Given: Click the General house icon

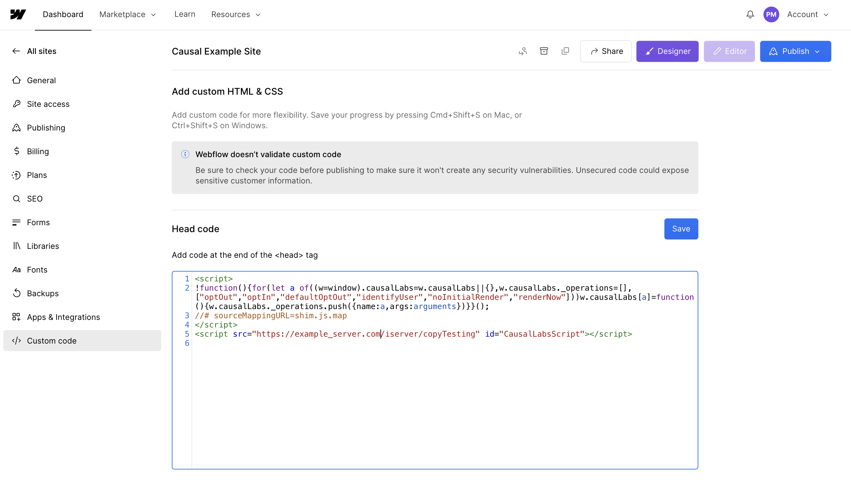Looking at the screenshot, I should click(16, 80).
